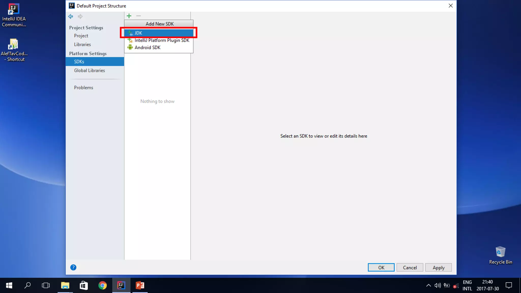Image resolution: width=521 pixels, height=293 pixels.
Task: Select SDKs under Platform Settings
Action: coord(95,62)
